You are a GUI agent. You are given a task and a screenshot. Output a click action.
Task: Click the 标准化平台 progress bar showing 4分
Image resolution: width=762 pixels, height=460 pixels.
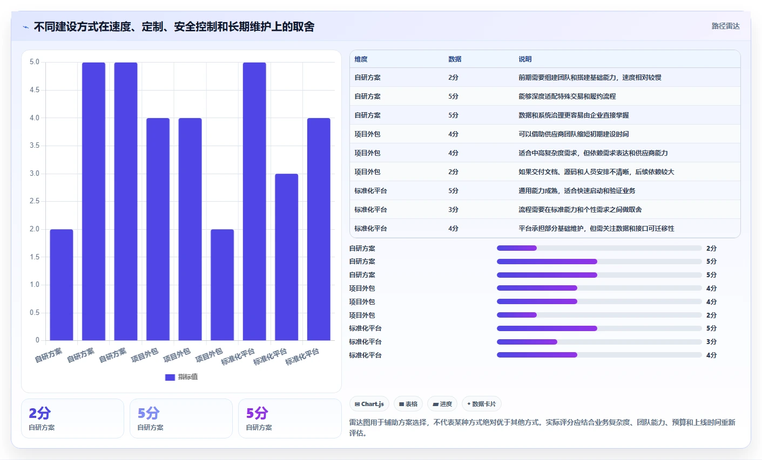pos(599,355)
